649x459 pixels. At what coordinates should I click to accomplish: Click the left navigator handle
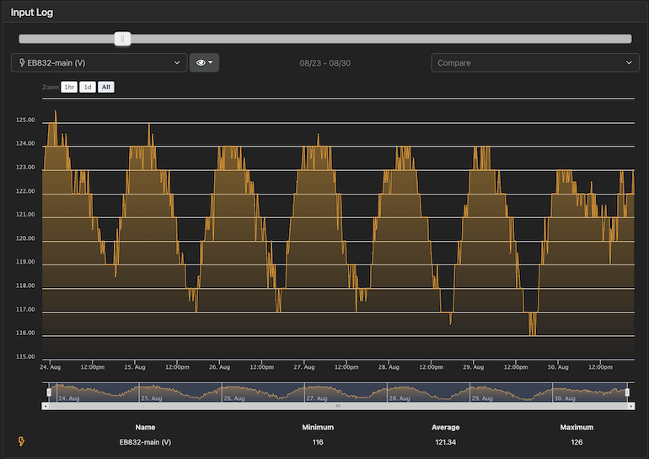point(49,392)
